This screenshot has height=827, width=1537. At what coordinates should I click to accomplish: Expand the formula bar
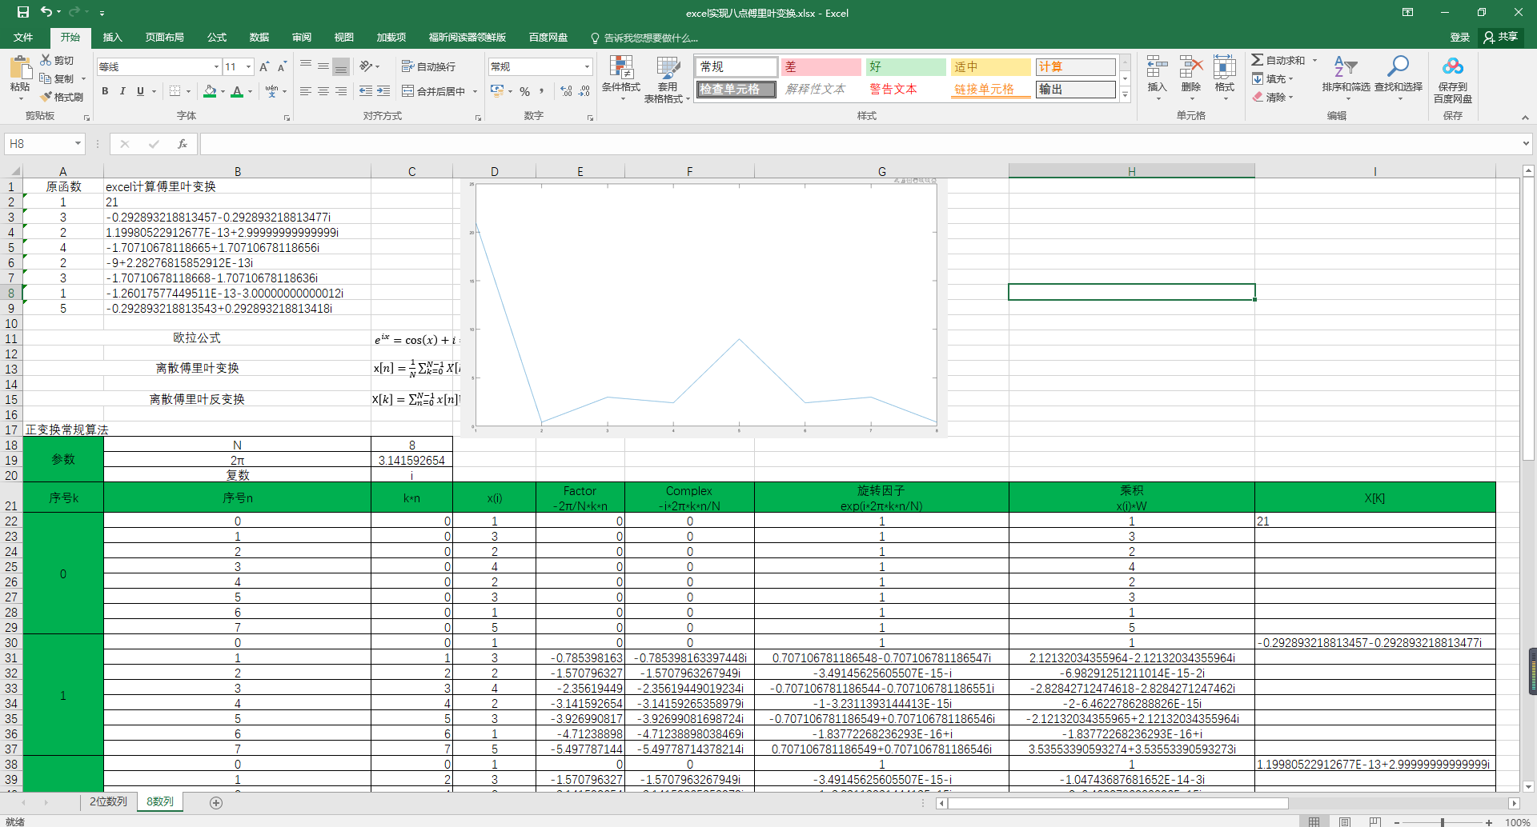tap(1525, 144)
